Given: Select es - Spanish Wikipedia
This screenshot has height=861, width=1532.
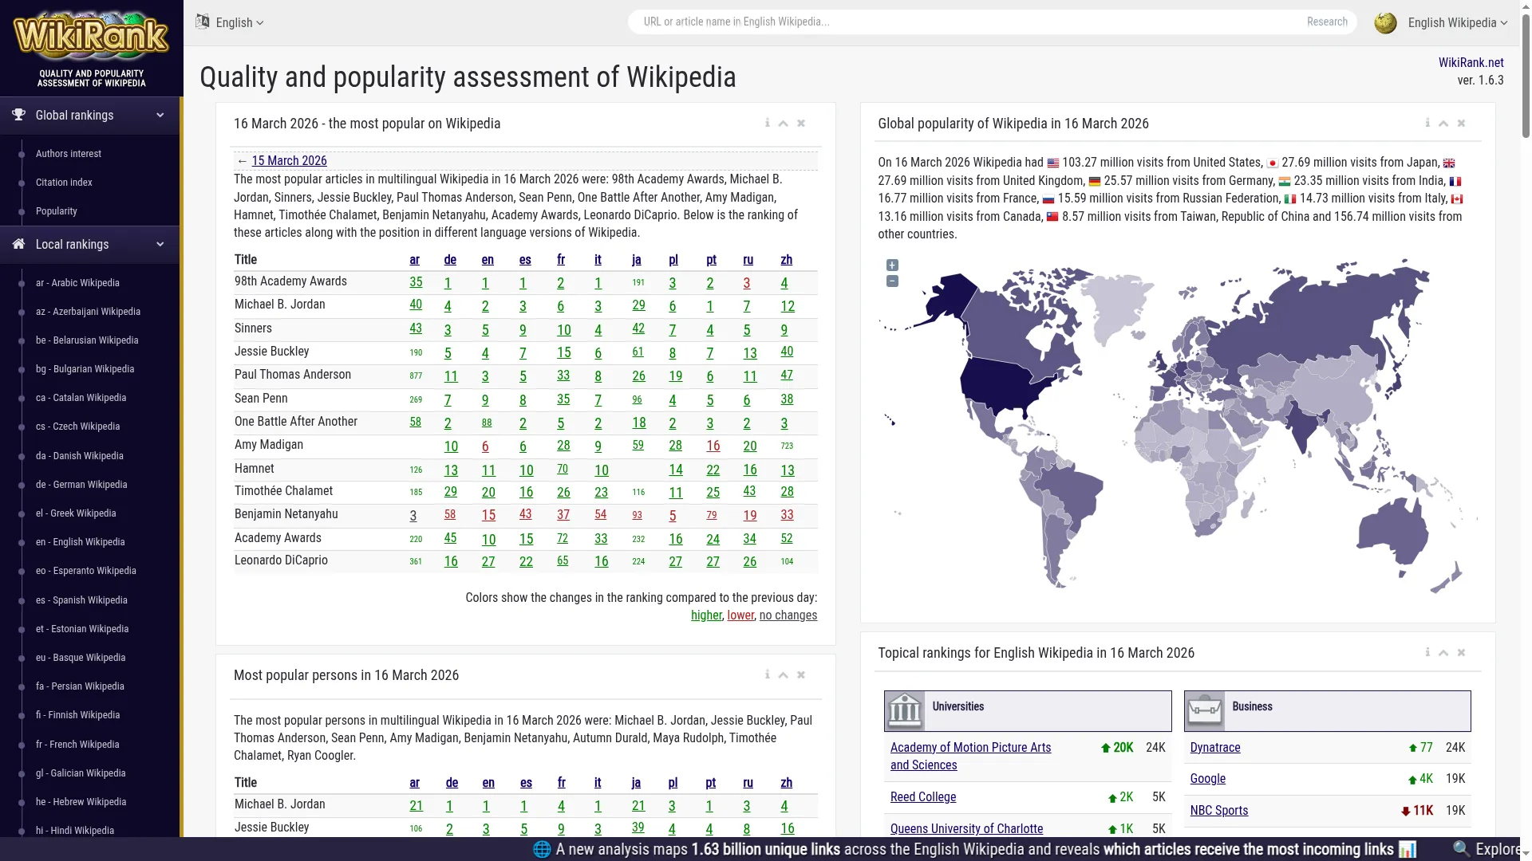Looking at the screenshot, I should (81, 600).
